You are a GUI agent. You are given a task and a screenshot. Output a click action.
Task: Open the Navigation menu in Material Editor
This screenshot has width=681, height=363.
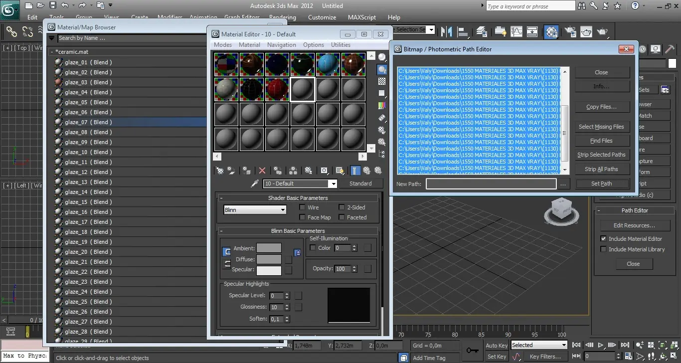(281, 45)
